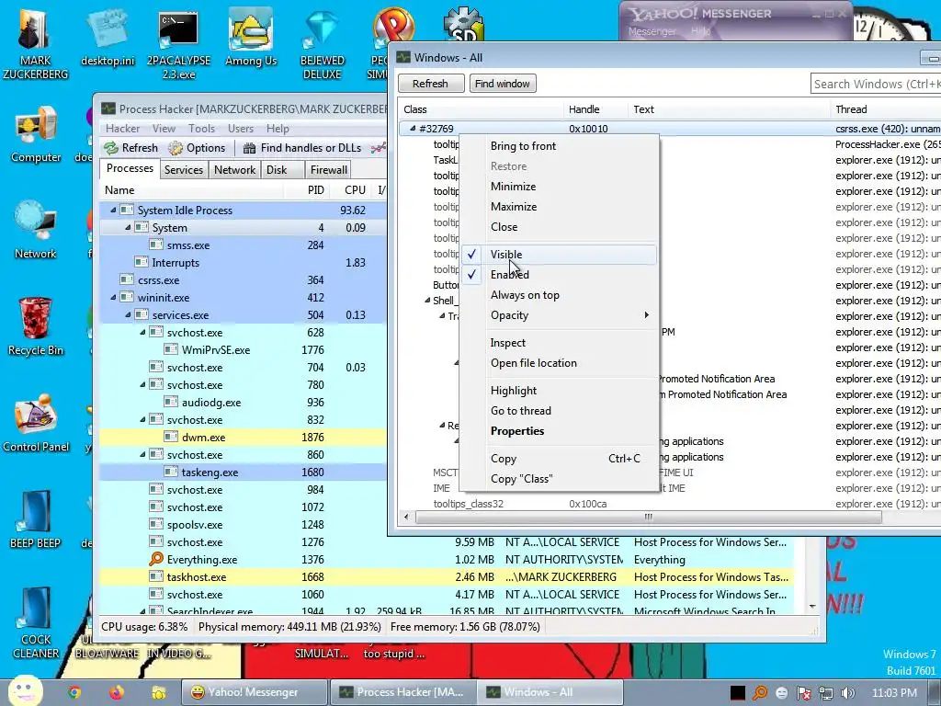Open Hacker menu in Process Hacker
Image resolution: width=941 pixels, height=706 pixels.
122,129
